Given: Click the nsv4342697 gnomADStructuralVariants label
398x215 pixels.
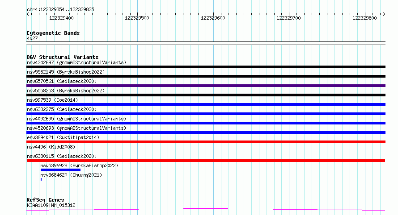Looking at the screenshot, I should 76,62.
